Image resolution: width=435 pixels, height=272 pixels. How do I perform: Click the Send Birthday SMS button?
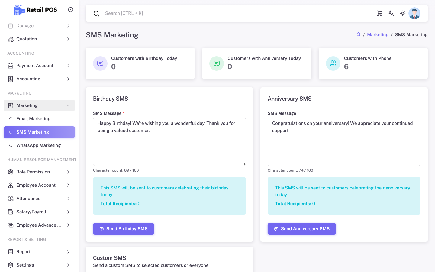[x=124, y=229]
